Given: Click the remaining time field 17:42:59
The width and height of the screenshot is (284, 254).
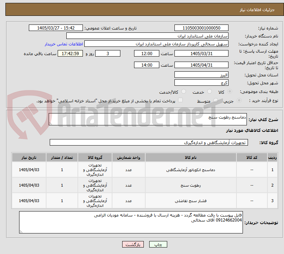Looking at the screenshot, I should 70,53.
